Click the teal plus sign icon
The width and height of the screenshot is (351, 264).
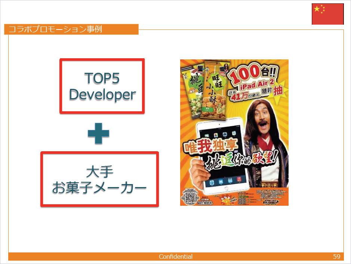pos(98,133)
